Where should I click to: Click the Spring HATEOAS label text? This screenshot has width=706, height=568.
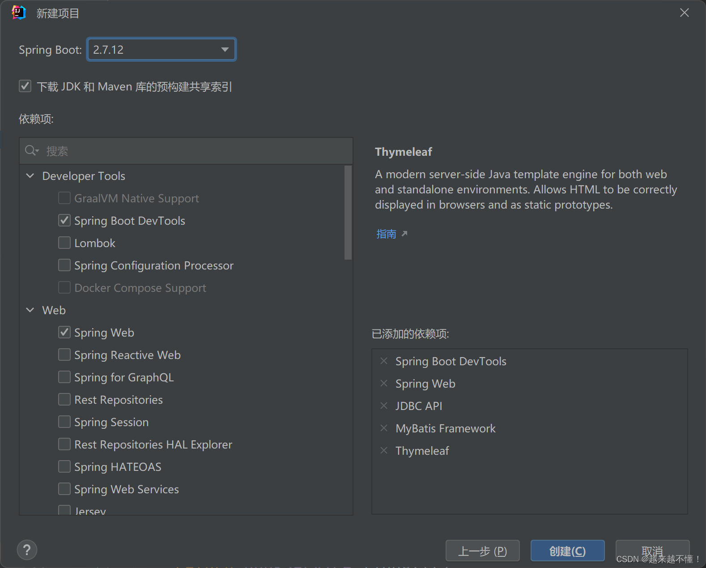(118, 467)
